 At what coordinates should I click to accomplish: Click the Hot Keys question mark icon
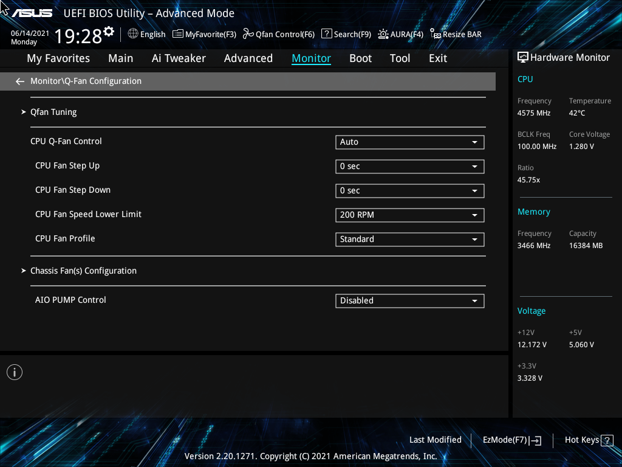(x=607, y=440)
